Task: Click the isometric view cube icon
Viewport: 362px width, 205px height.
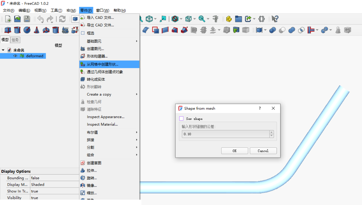Action: pyautogui.click(x=149, y=19)
